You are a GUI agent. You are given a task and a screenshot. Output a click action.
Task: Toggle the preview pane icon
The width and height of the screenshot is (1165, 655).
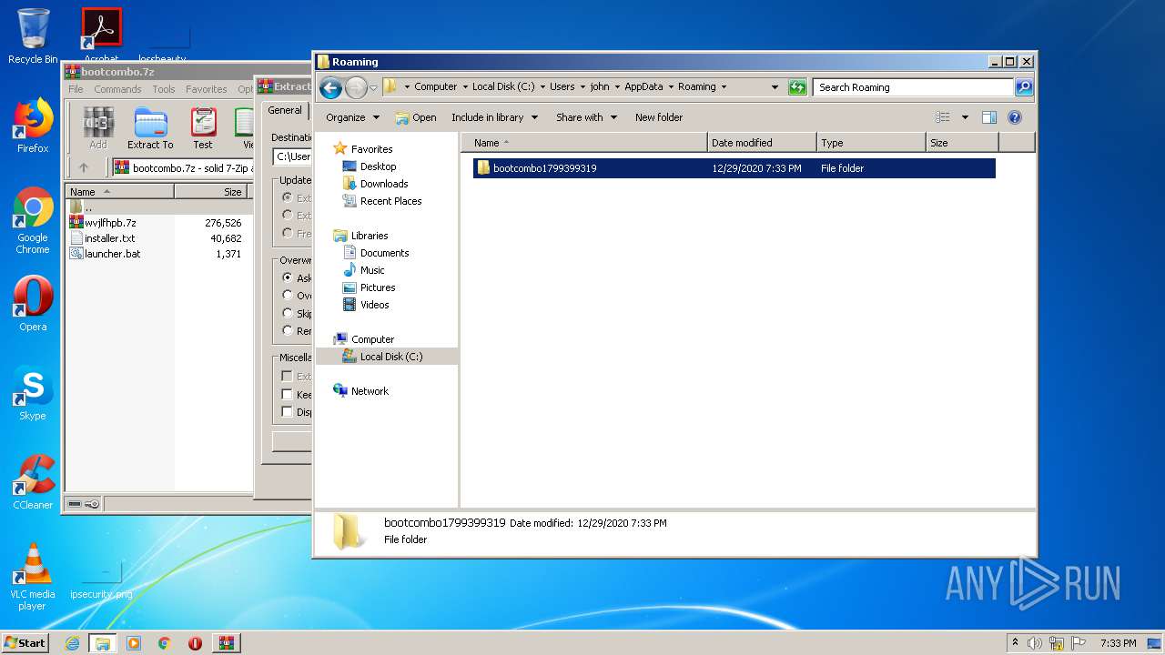pyautogui.click(x=989, y=117)
